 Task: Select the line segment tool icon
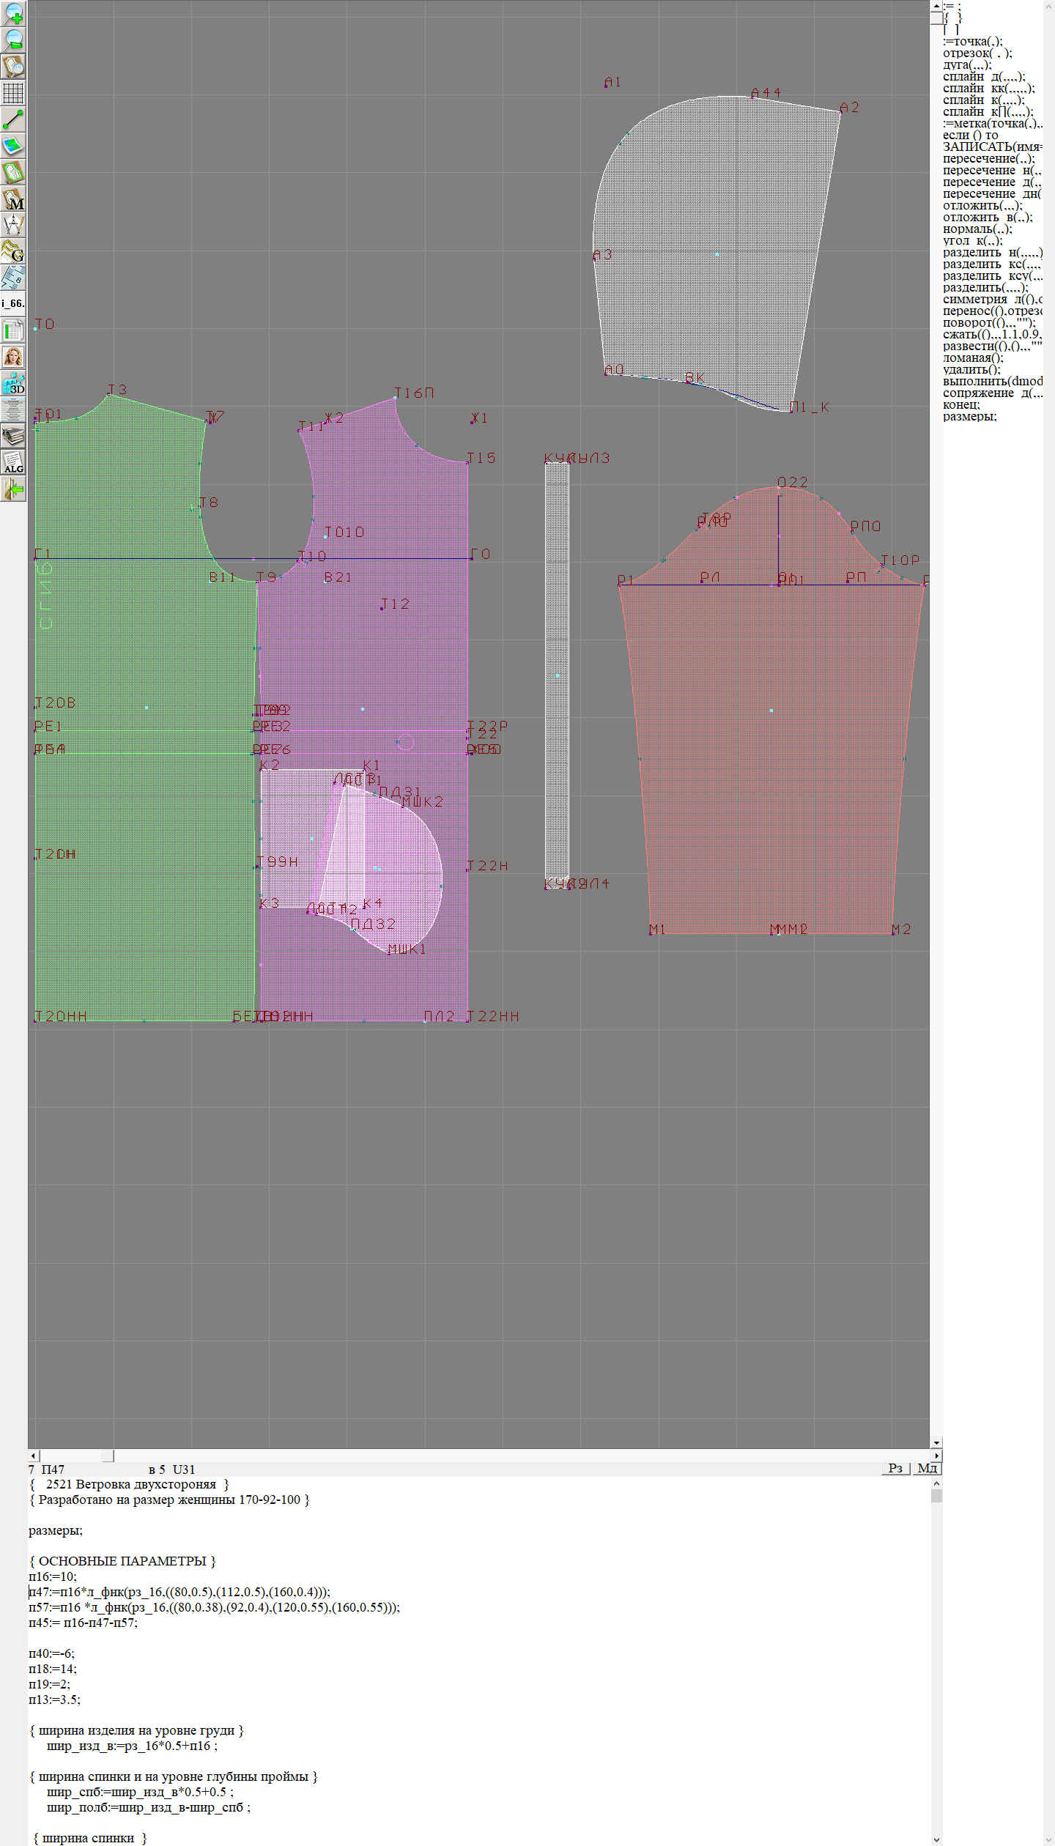pos(13,119)
